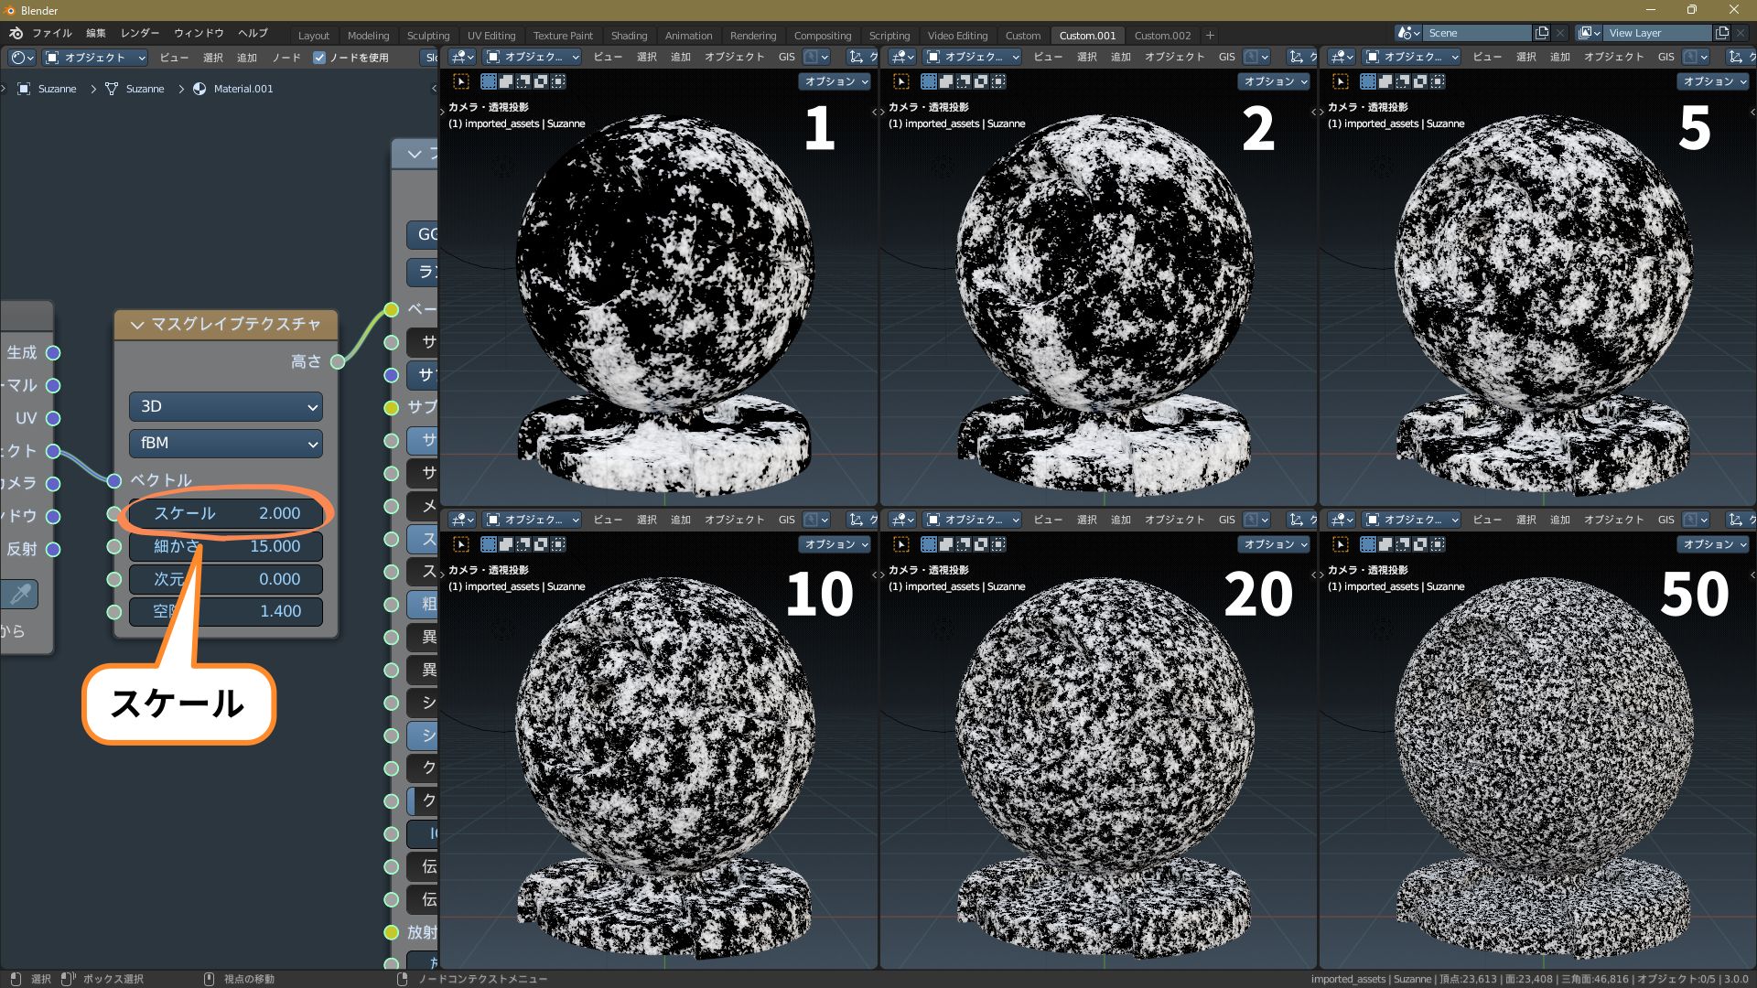Click the 次元 value field
This screenshot has width=1757, height=988.
(226, 580)
